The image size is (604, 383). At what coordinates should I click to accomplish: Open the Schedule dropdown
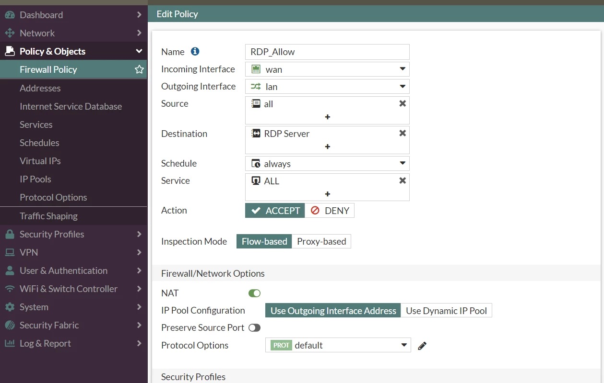coord(328,163)
